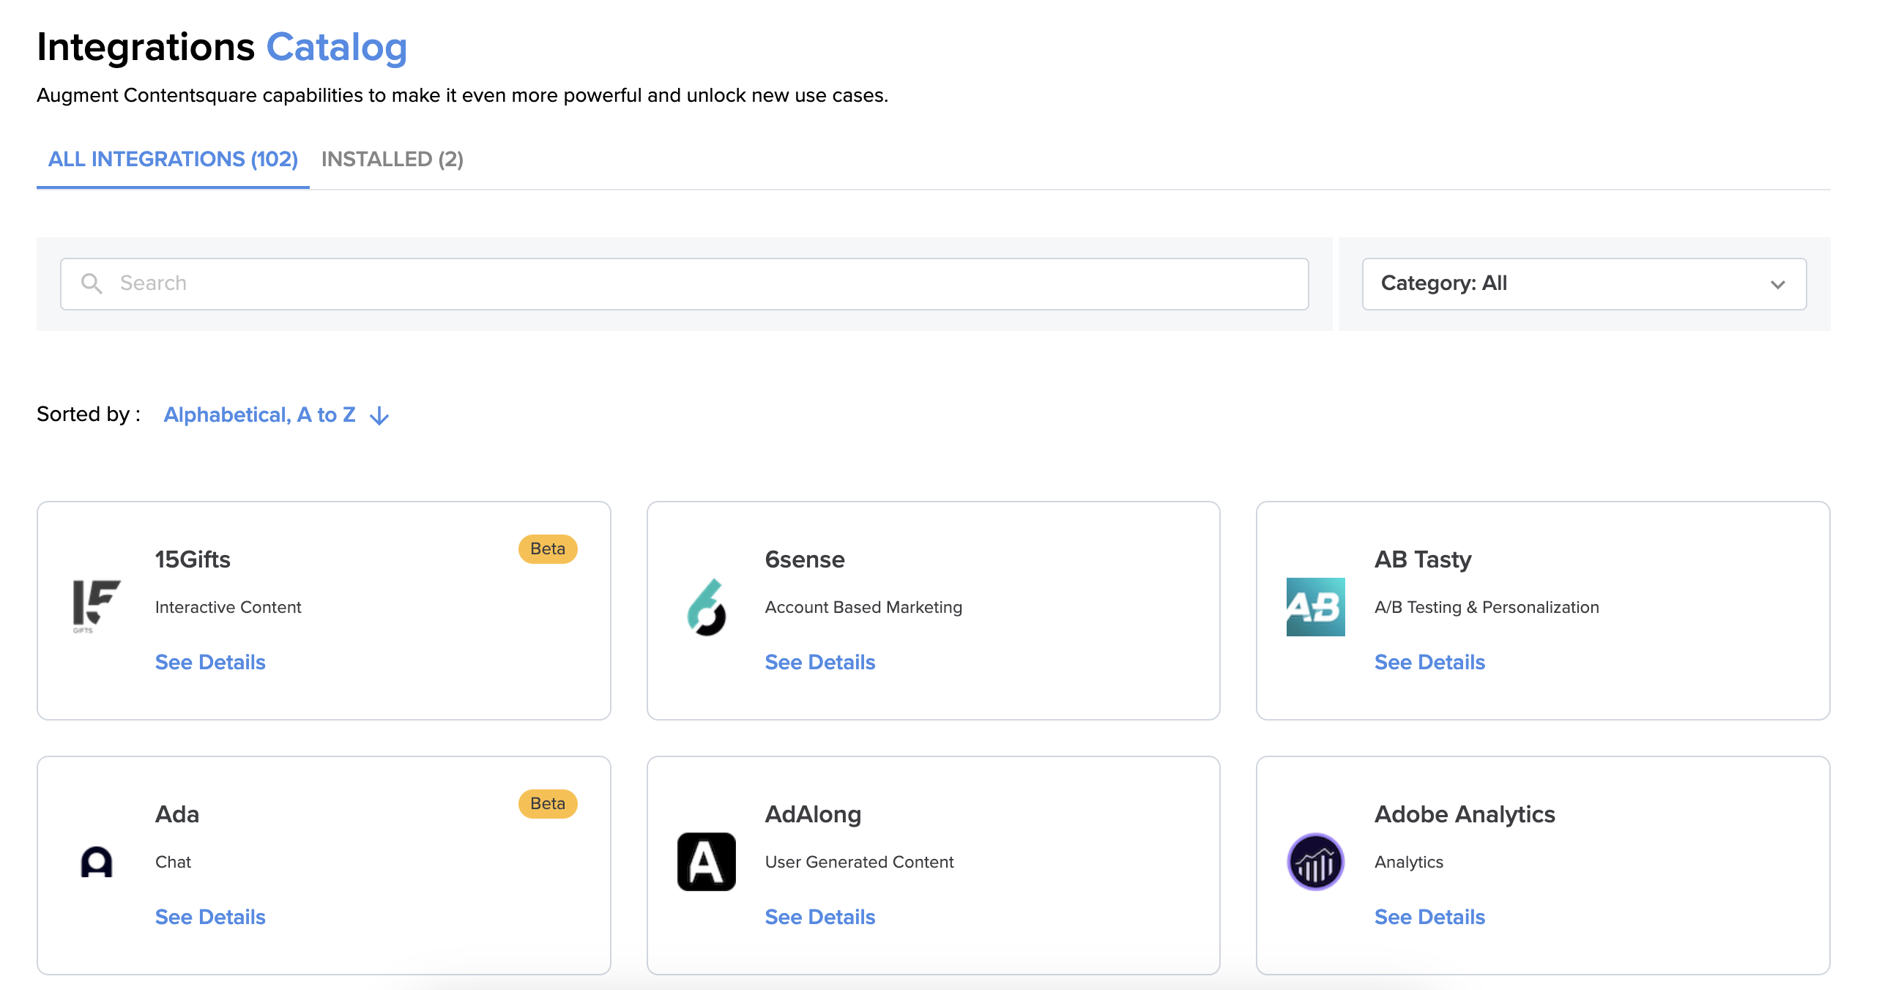Image resolution: width=1882 pixels, height=990 pixels.
Task: Click the 6sense logo icon
Action: tap(707, 607)
